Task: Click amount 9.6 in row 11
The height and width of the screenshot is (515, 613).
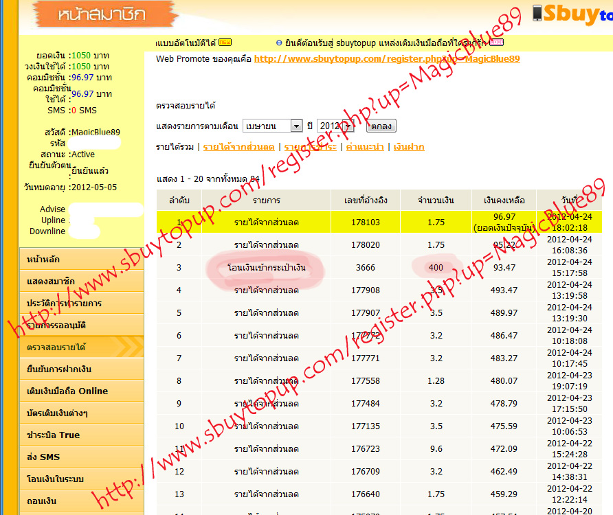Action: click(x=436, y=449)
